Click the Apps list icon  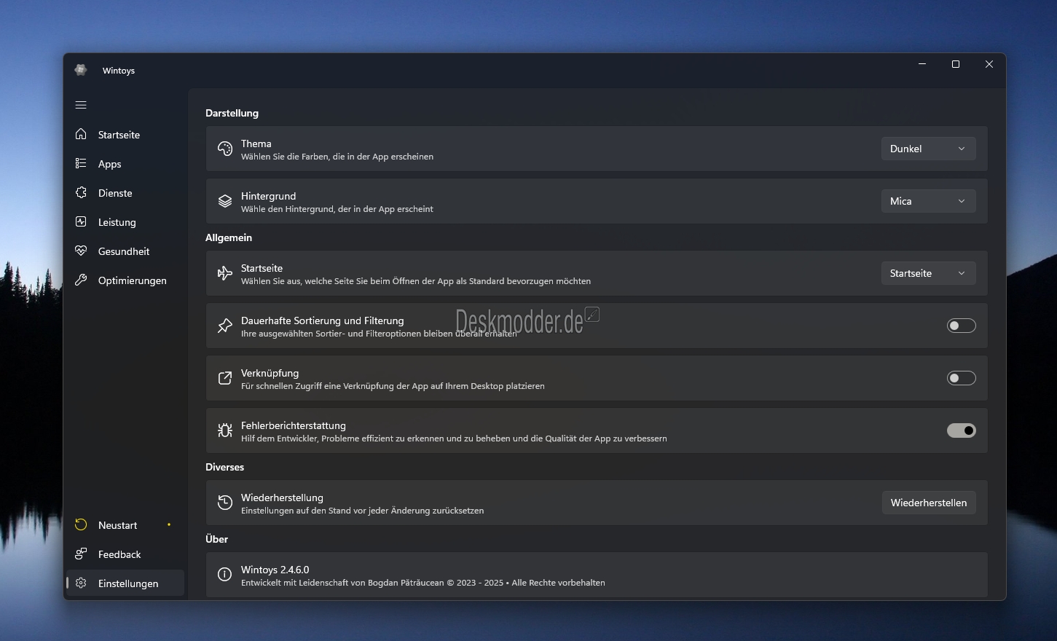click(x=81, y=164)
